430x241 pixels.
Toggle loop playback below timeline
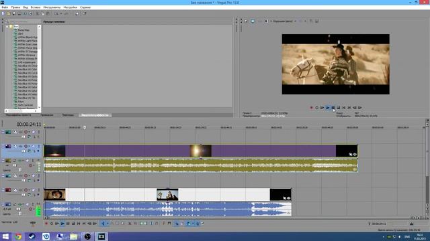[52, 224]
